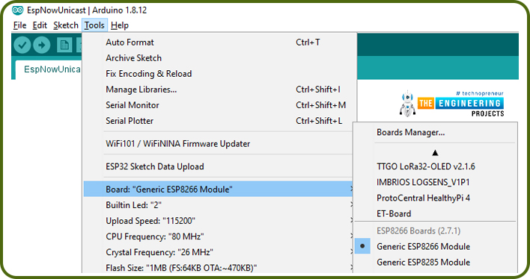Open Boards Manager...

pyautogui.click(x=436, y=133)
